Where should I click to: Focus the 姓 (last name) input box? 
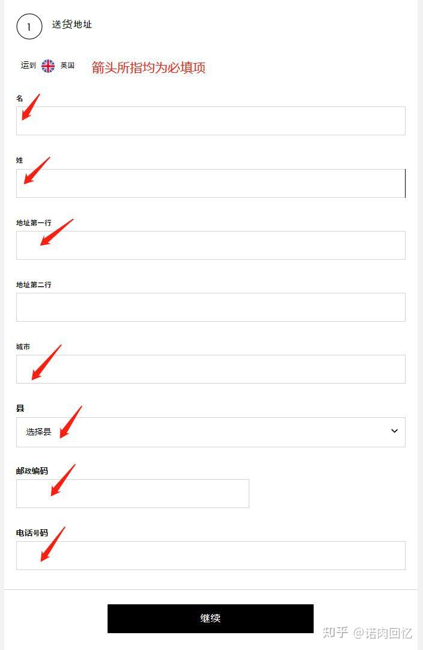click(x=210, y=183)
